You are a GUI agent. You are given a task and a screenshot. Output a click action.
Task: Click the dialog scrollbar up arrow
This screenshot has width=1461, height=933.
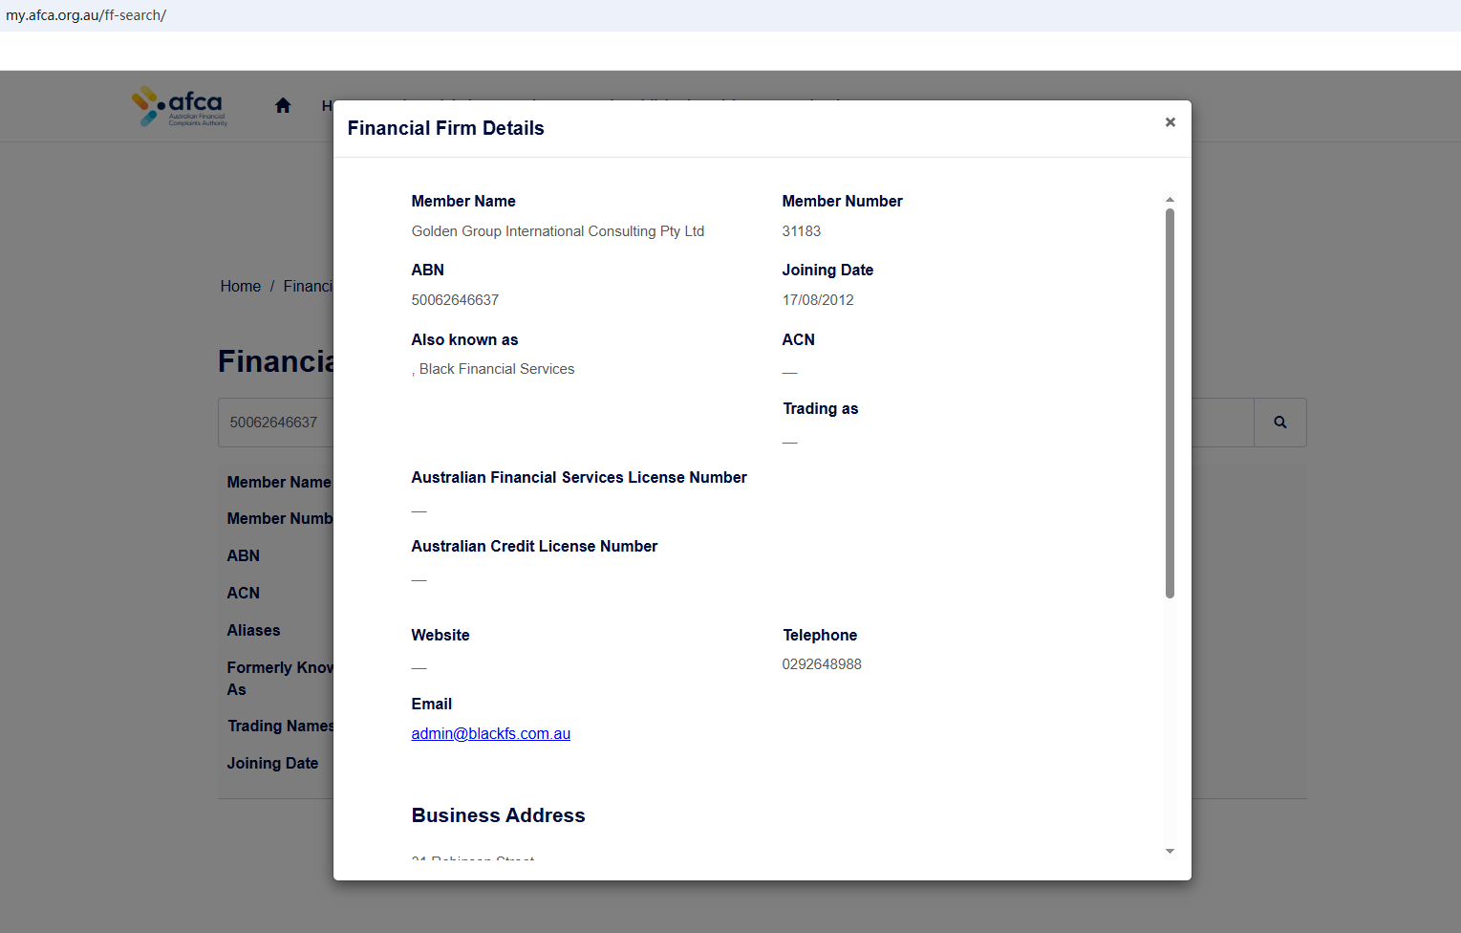[1170, 200]
